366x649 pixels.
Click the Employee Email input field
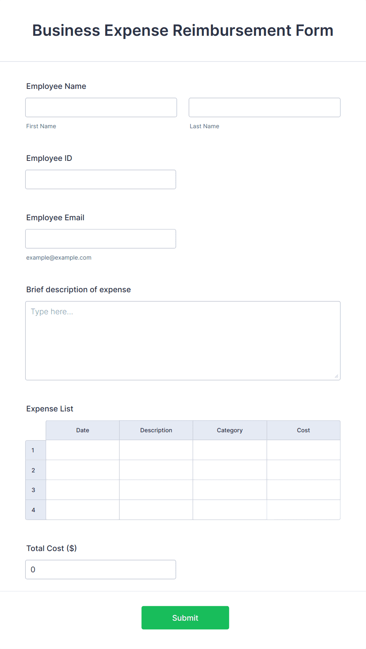(100, 238)
